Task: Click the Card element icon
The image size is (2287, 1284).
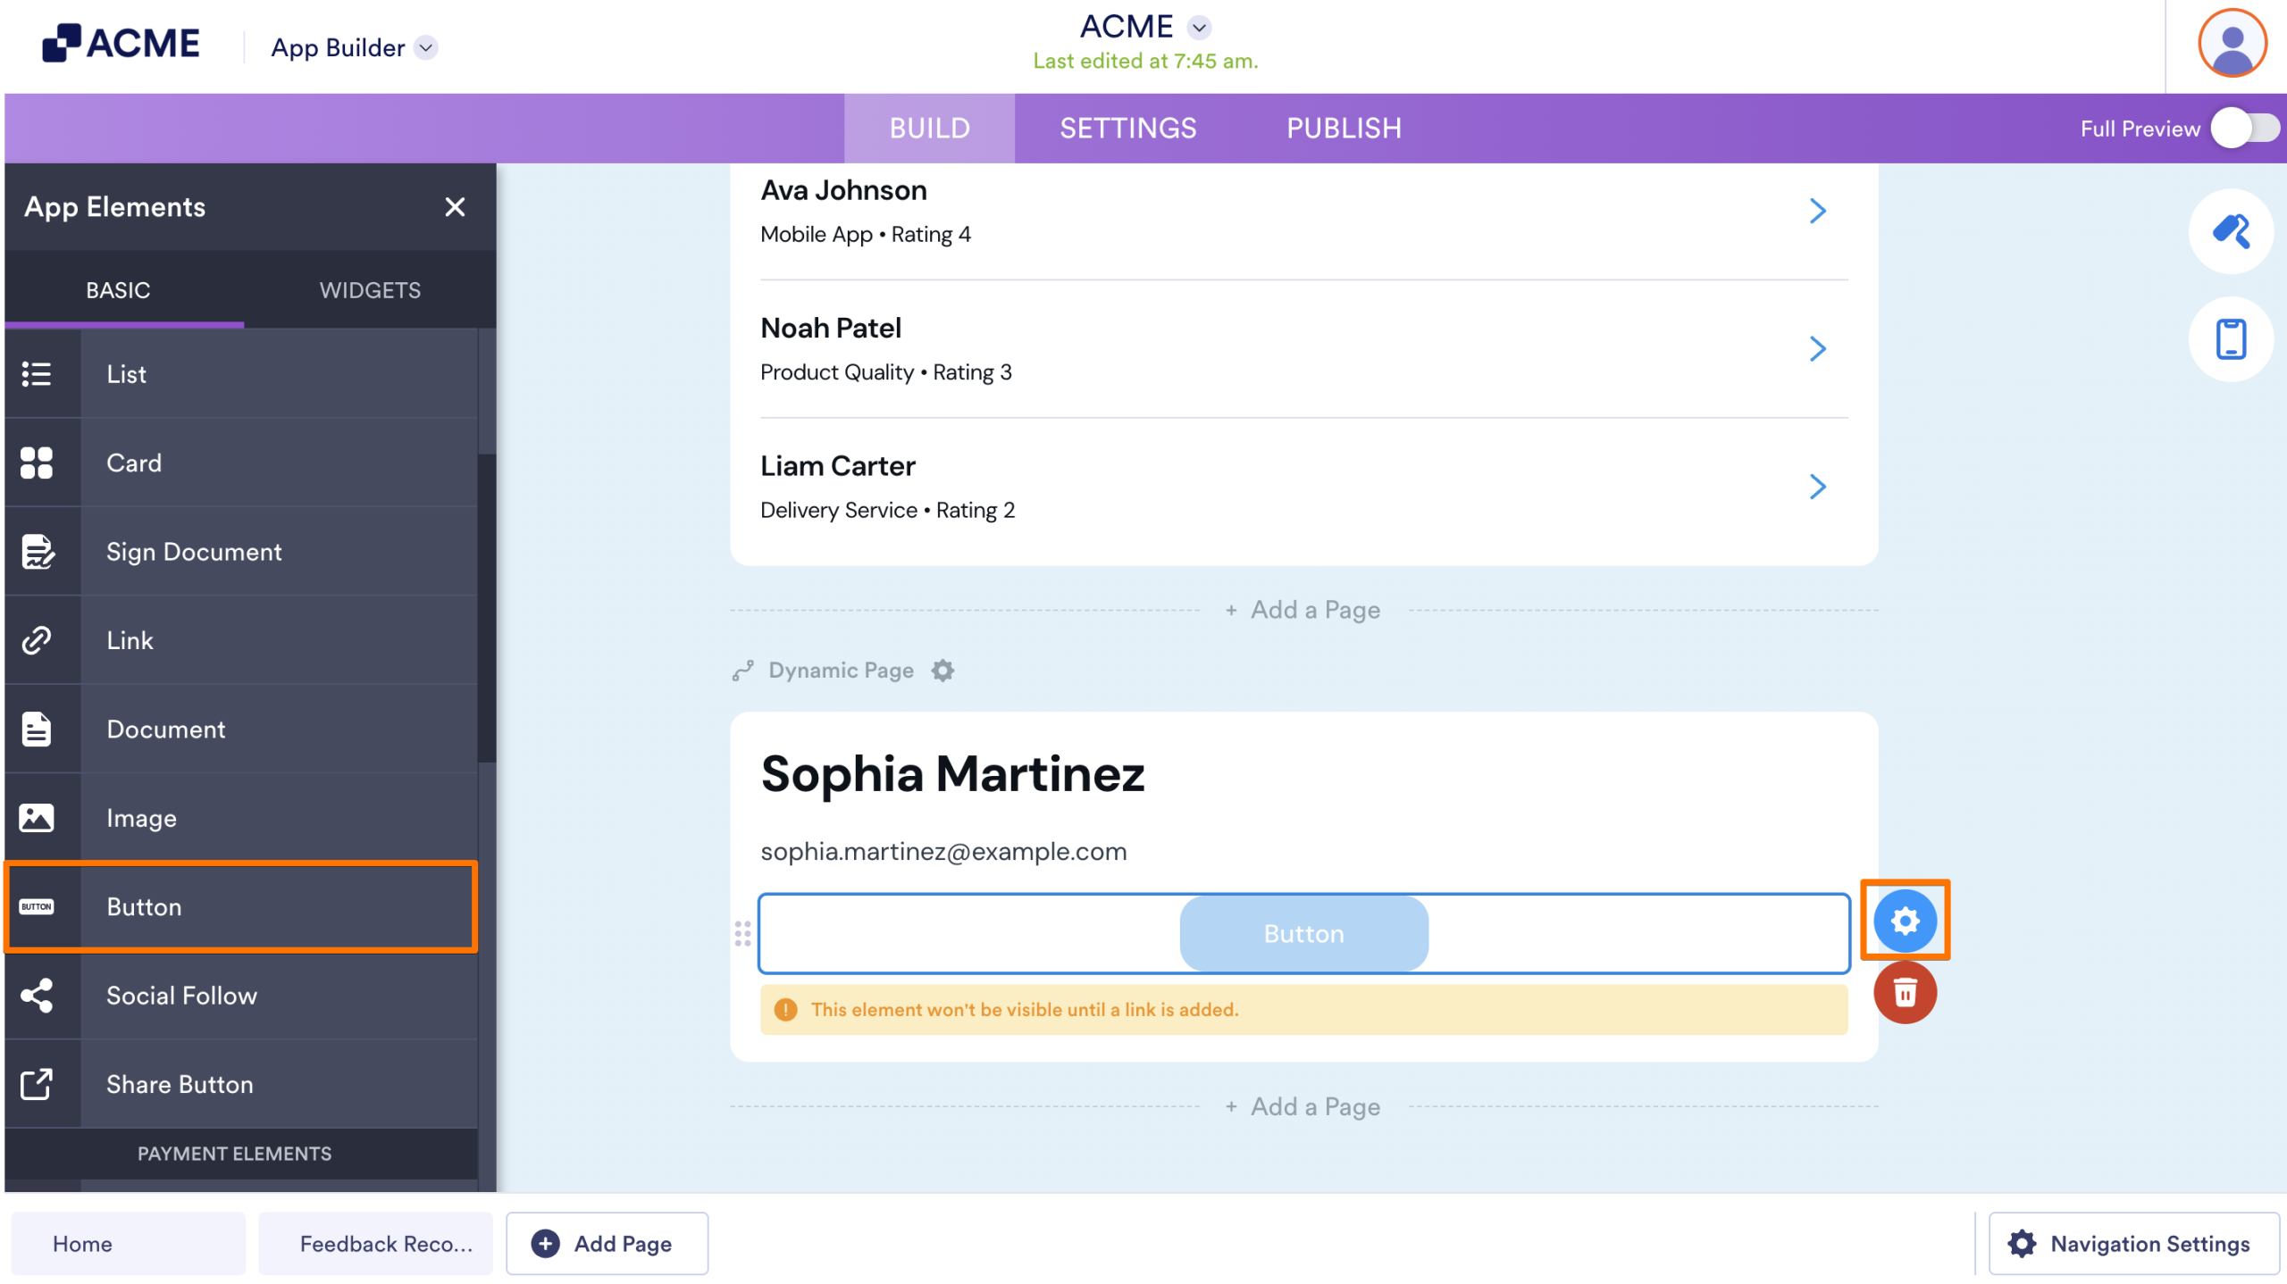Action: [37, 463]
